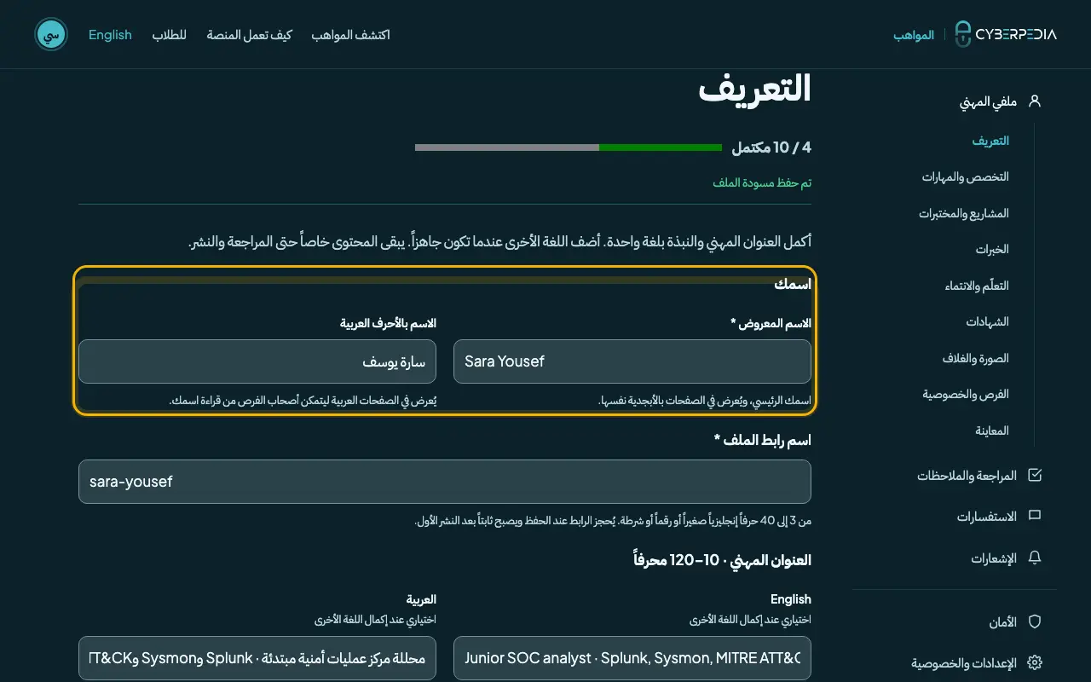Click the Arabic name field سارة يوسف
Screen dimensions: 1091x682
257,361
